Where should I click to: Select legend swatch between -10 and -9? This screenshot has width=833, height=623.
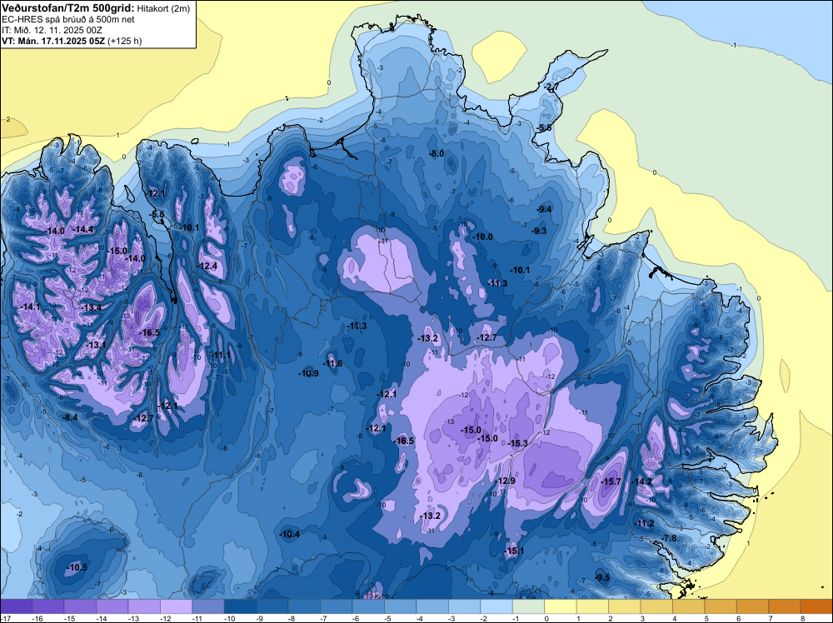(x=241, y=606)
